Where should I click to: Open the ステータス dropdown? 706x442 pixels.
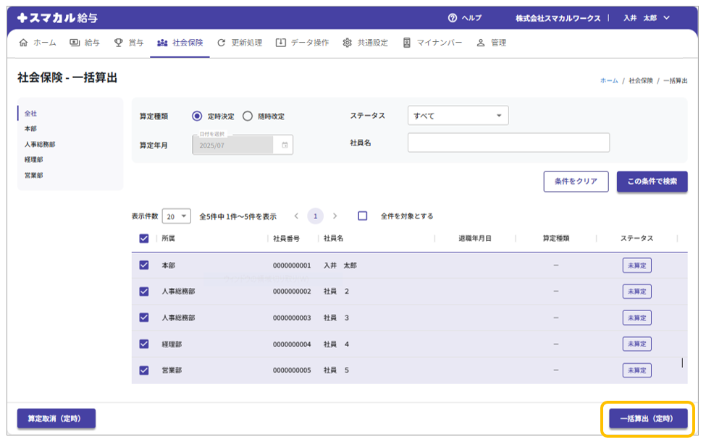click(458, 116)
